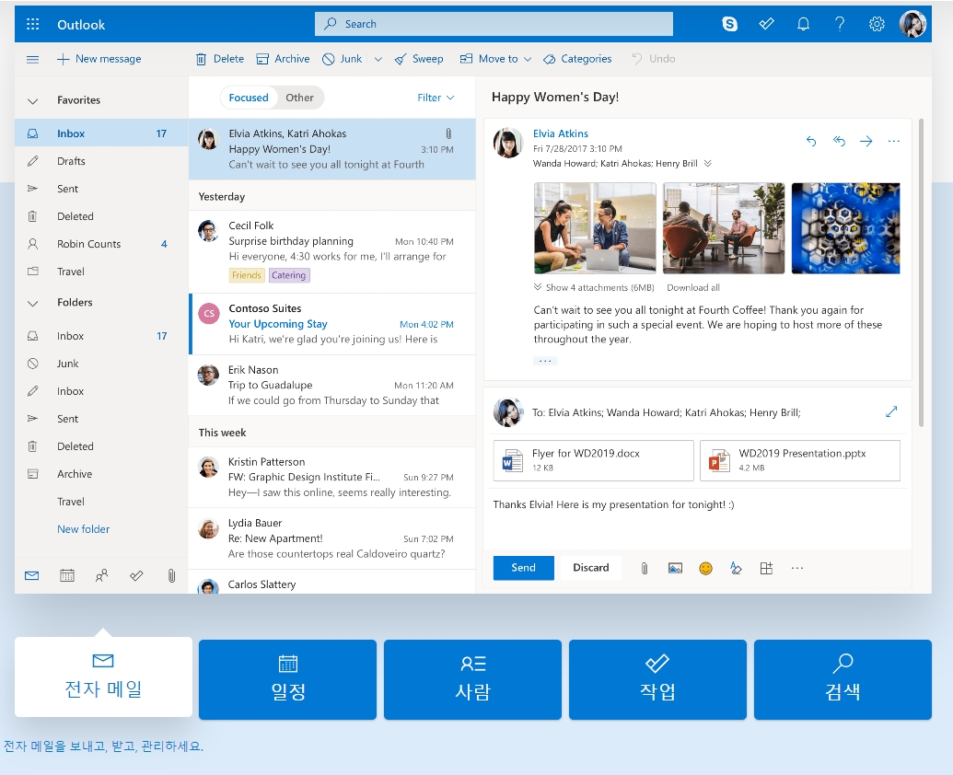Open Categories in the toolbar

(577, 59)
